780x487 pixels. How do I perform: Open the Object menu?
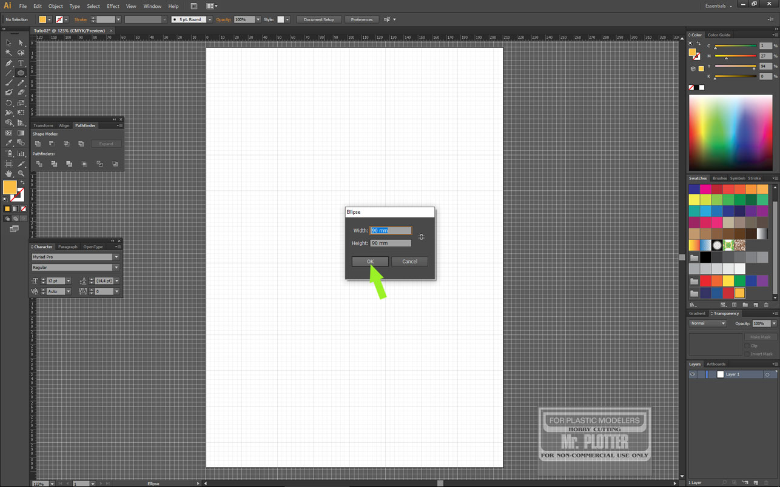56,6
